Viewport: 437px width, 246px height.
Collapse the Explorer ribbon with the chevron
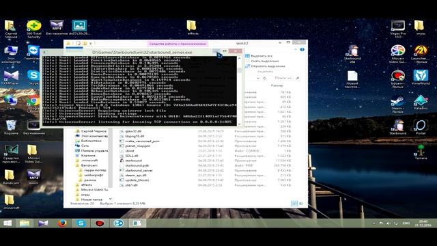pos(296,50)
